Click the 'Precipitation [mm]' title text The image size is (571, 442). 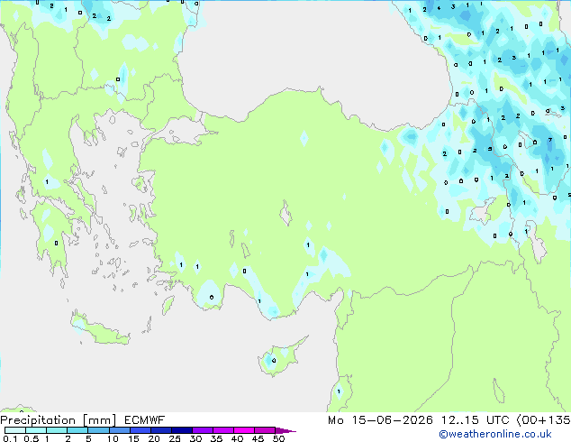tap(59, 420)
